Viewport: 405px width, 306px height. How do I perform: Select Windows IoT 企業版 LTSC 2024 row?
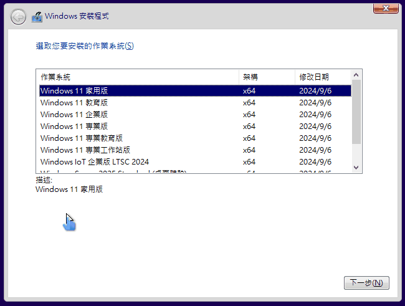coord(195,162)
